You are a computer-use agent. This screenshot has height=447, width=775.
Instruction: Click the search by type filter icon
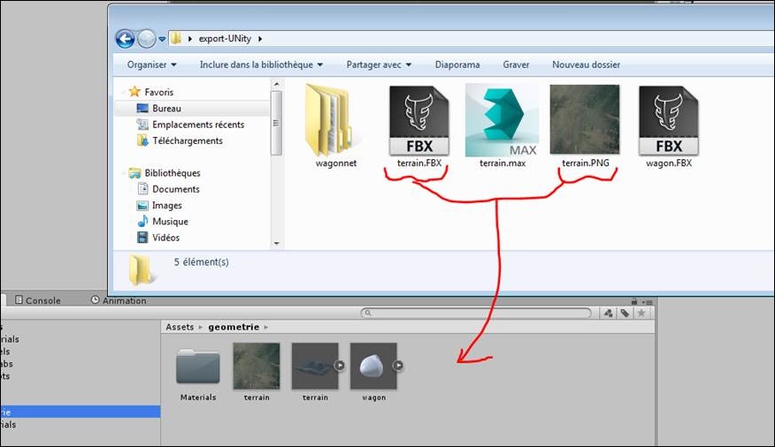tap(609, 313)
